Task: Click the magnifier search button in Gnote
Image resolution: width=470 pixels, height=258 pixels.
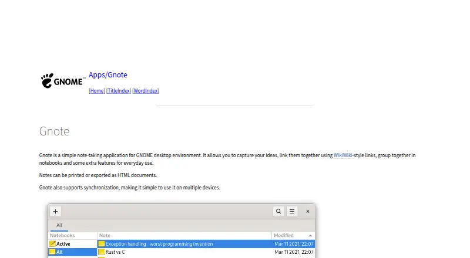Action: coord(278,211)
